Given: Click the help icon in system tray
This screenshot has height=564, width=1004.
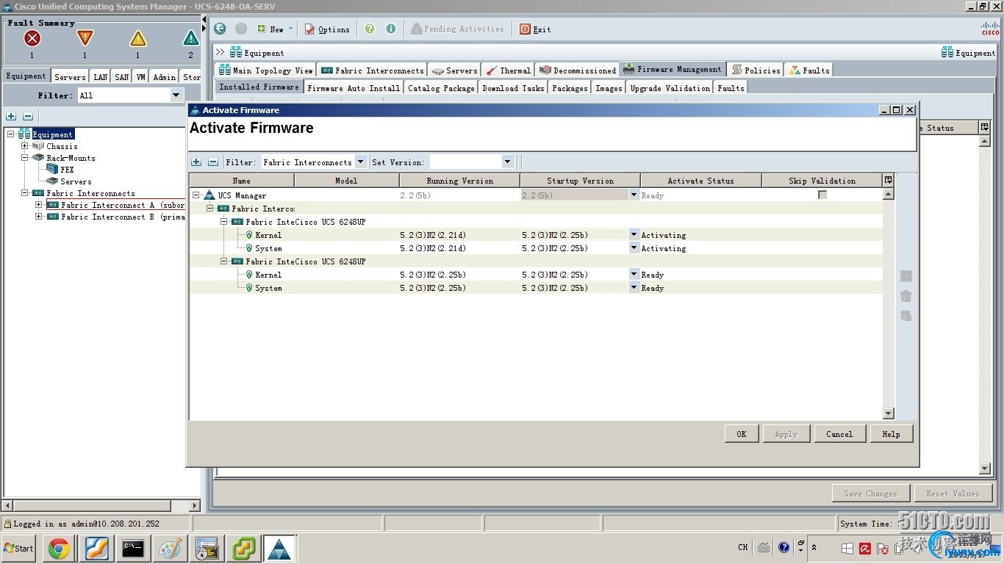Looking at the screenshot, I should point(784,547).
